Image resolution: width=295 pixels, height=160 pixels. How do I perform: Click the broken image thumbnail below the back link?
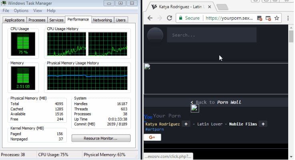click(x=195, y=108)
